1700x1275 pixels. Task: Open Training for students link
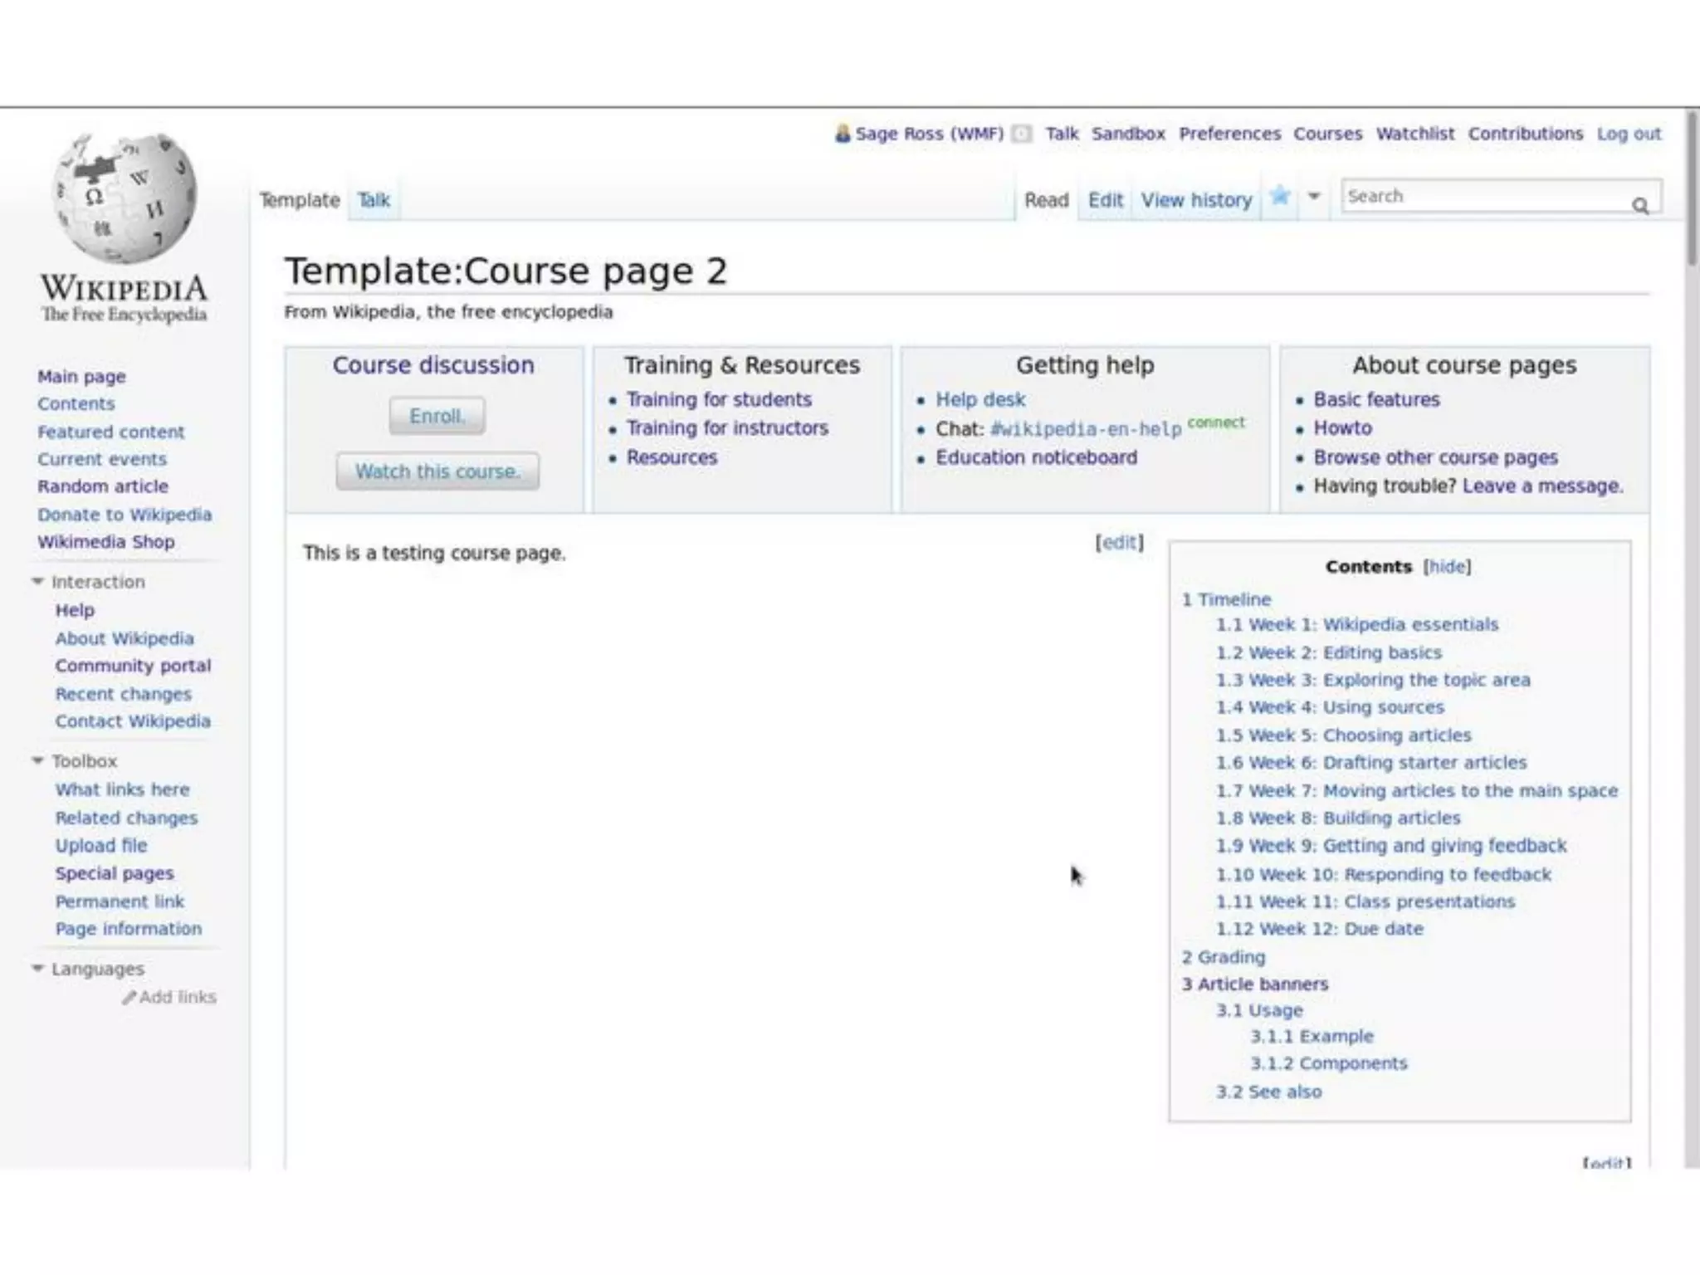(x=719, y=399)
